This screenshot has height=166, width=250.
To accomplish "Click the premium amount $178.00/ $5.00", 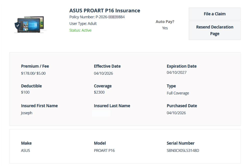I will tap(33, 73).
